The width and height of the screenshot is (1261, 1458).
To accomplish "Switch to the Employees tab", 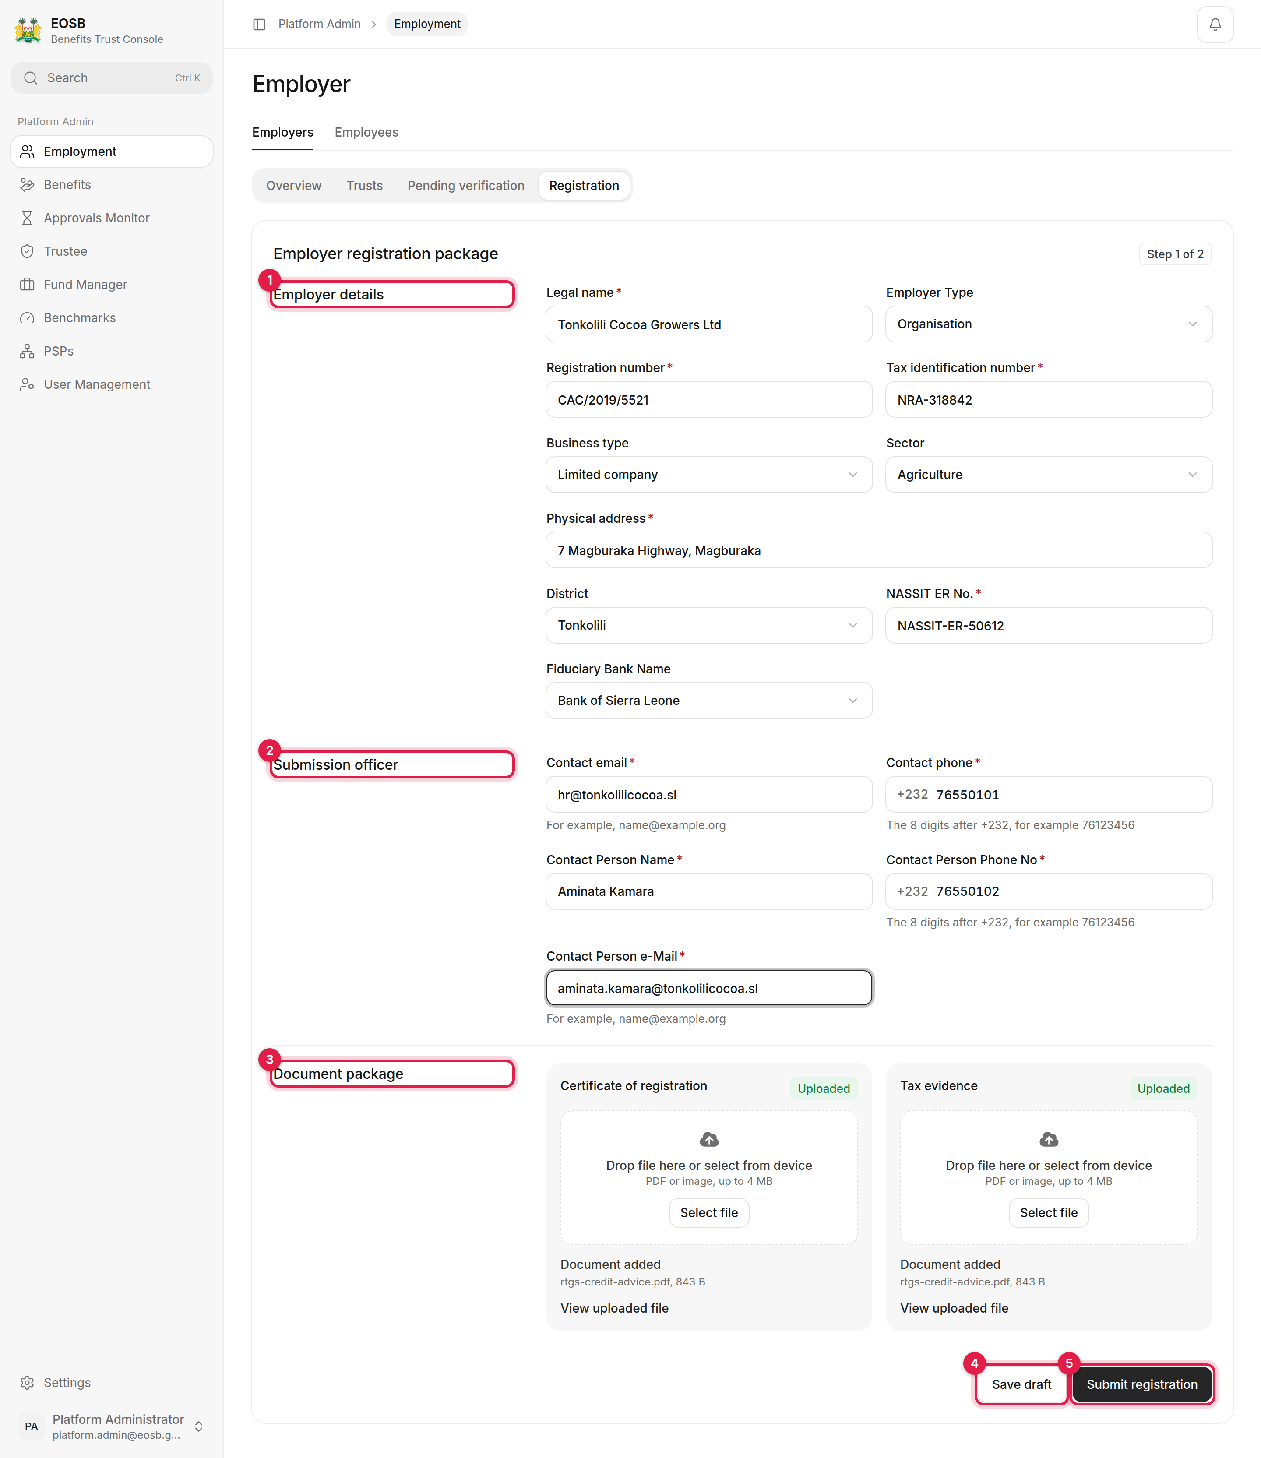I will [x=366, y=132].
